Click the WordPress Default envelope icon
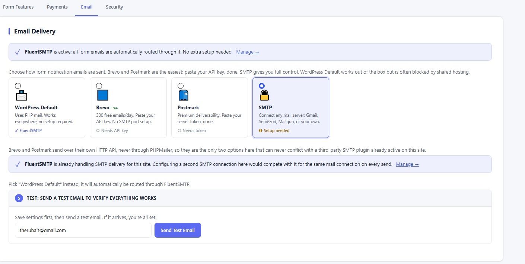 point(22,95)
